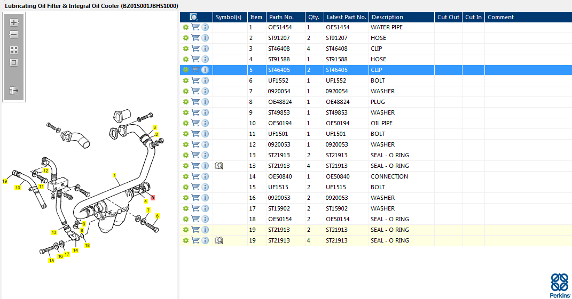Click gear icon on ST91207 HOSE row
Image resolution: width=572 pixels, height=299 pixels.
(186, 38)
